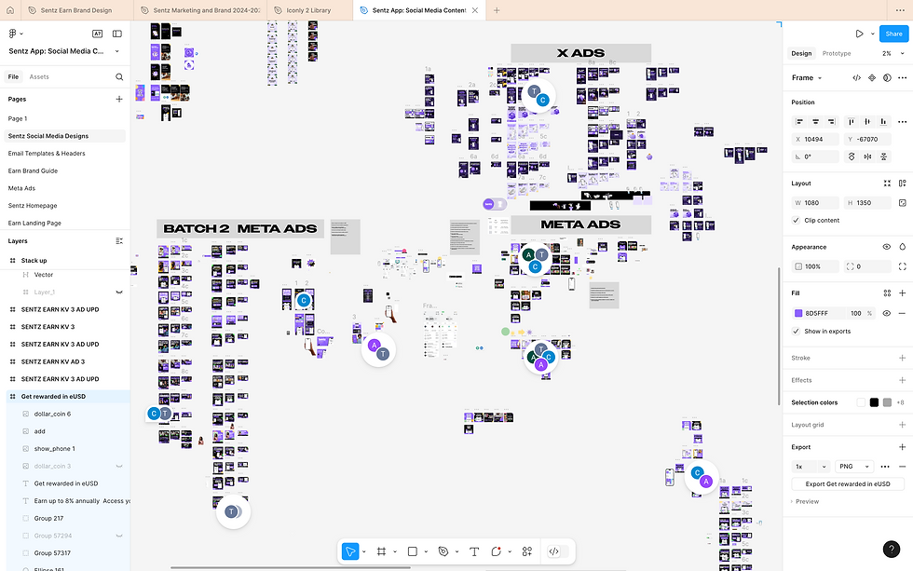Expand the export Preview section
The image size is (913, 571).
tap(805, 501)
